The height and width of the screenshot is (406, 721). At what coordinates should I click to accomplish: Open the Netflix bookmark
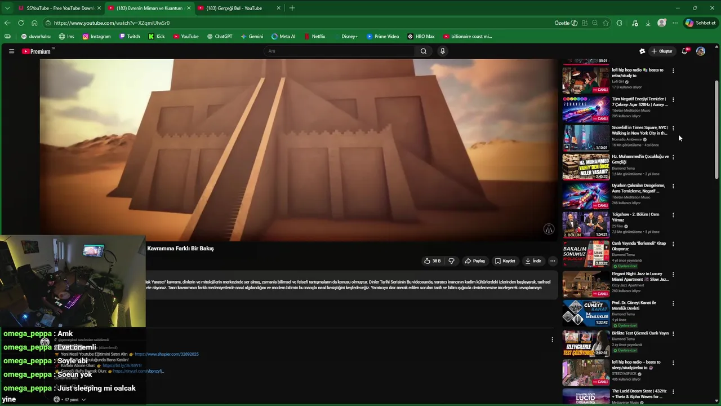[x=314, y=36]
